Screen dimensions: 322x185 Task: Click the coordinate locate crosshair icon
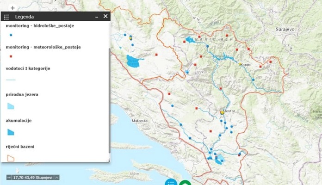click(x=9, y=177)
